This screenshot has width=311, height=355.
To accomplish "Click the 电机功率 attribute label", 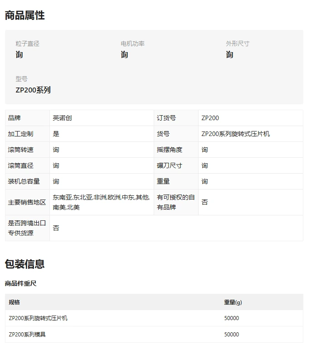I will [x=132, y=44].
